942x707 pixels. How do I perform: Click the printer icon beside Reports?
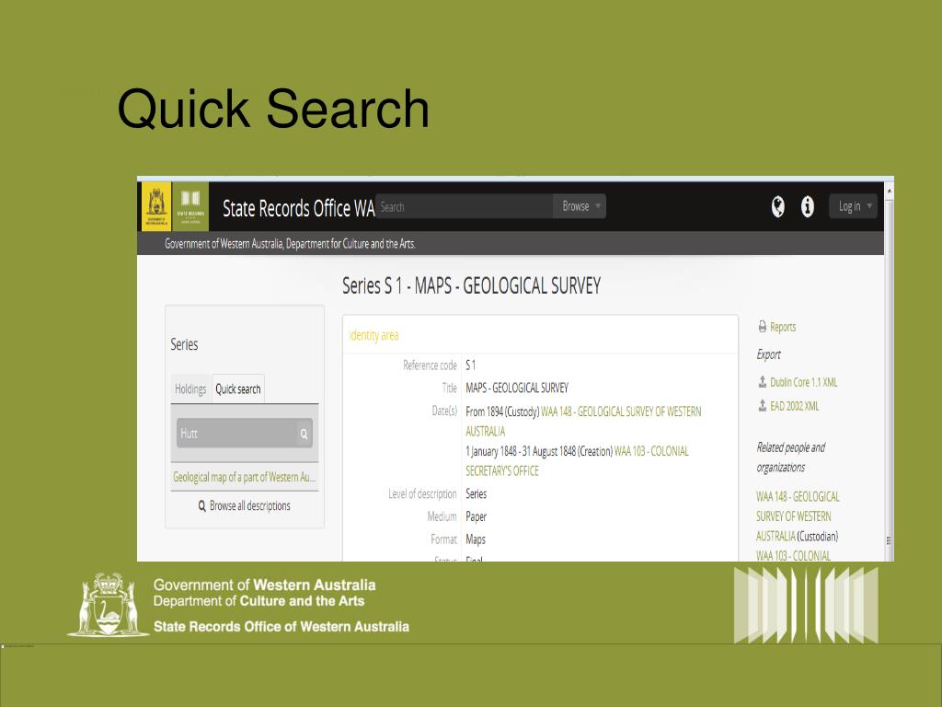tap(763, 327)
